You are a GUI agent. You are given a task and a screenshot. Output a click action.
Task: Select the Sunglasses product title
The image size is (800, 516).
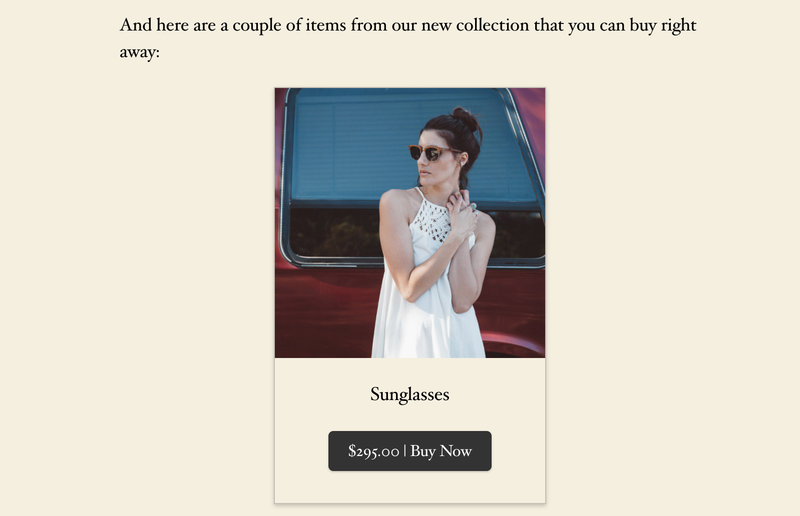click(x=410, y=394)
